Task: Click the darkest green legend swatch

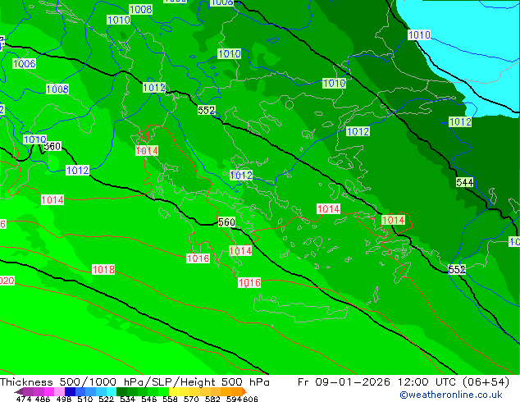Action: (x=121, y=391)
